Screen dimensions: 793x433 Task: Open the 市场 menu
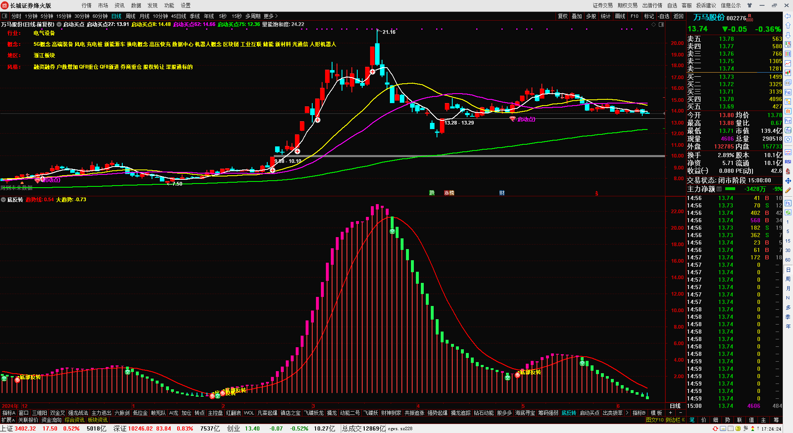click(103, 5)
